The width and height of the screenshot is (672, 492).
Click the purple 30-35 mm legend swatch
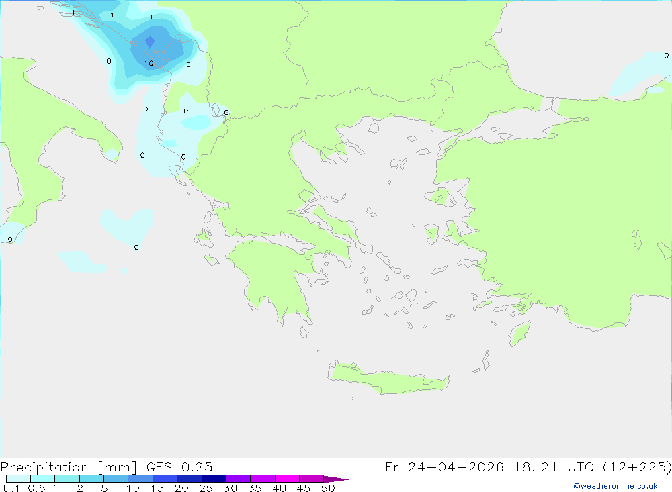click(x=239, y=479)
